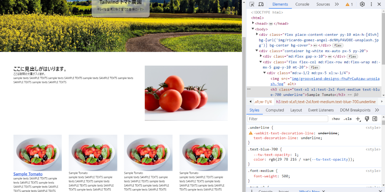Image resolution: width=385 pixels, height=192 pixels.
Task: Focus the styles Filter input
Action: click(287, 119)
